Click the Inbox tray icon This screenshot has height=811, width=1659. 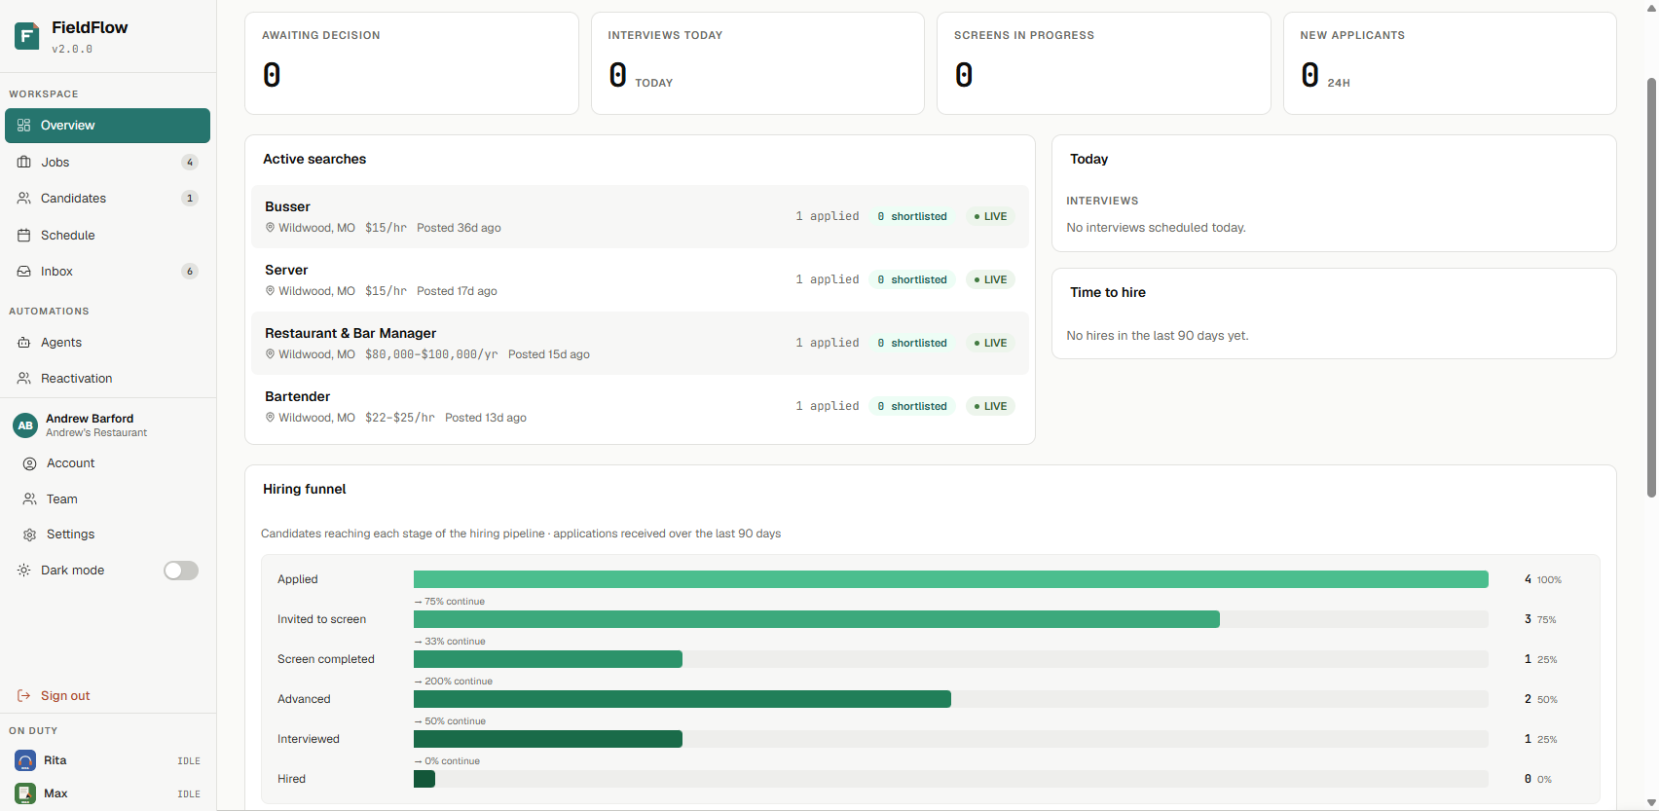[24, 272]
